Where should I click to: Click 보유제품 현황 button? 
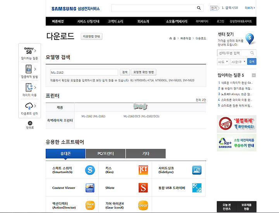tap(246, 207)
